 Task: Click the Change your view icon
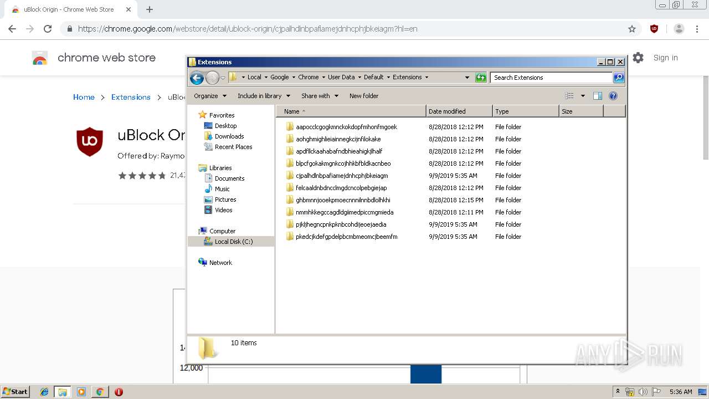pyautogui.click(x=569, y=96)
